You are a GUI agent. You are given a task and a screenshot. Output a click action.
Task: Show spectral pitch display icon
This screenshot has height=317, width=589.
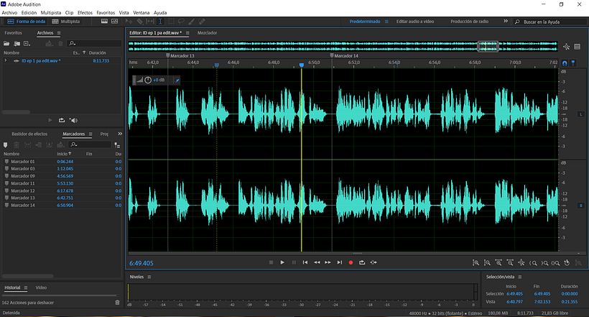point(115,22)
